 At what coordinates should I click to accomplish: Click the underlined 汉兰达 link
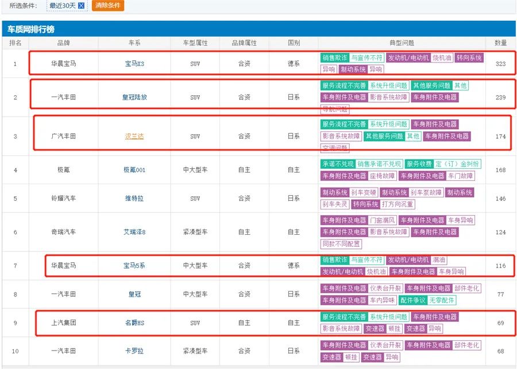[134, 137]
